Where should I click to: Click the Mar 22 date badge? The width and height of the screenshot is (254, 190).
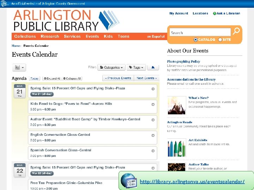coord(20,170)
